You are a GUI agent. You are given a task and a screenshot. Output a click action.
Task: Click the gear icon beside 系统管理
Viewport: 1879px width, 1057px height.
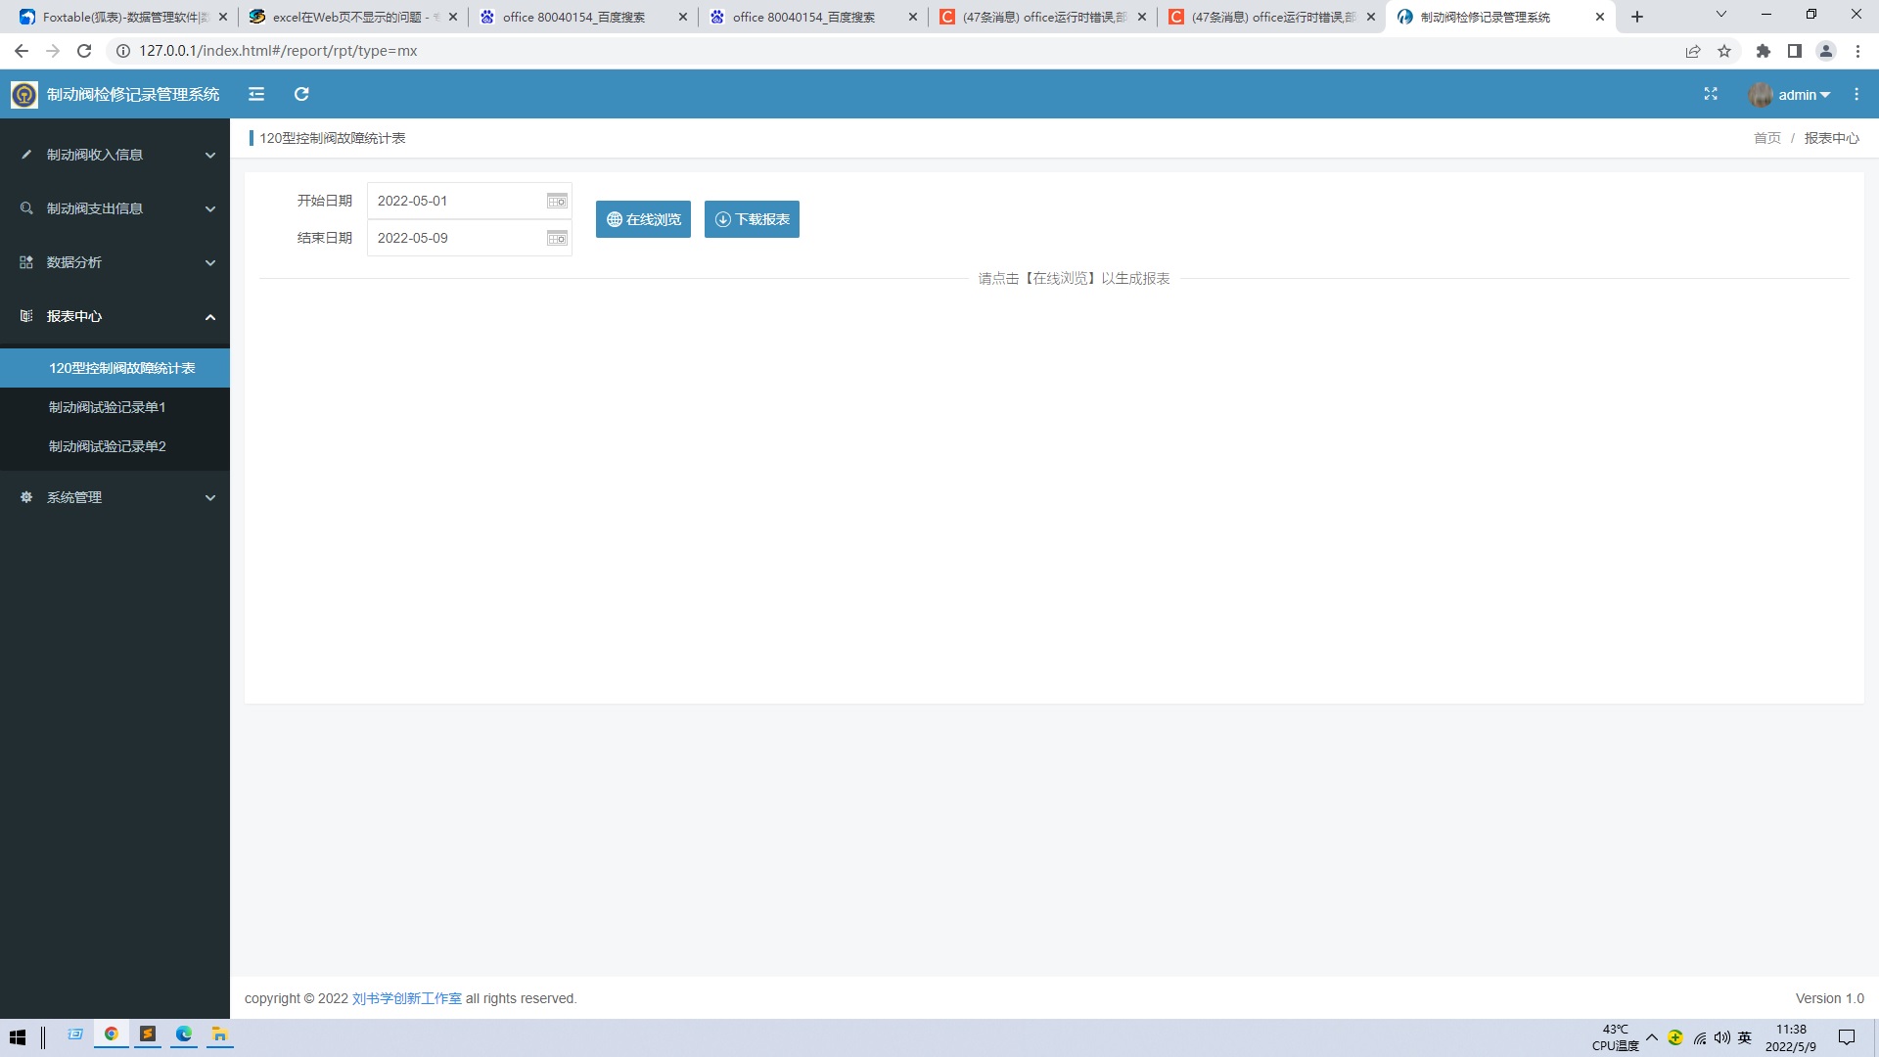(26, 497)
